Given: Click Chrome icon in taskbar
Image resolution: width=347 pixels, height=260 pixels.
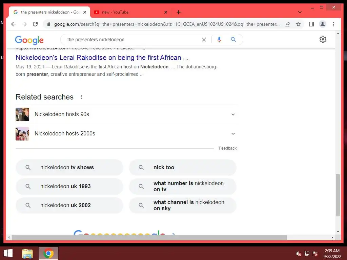Looking at the screenshot, I should point(48,253).
